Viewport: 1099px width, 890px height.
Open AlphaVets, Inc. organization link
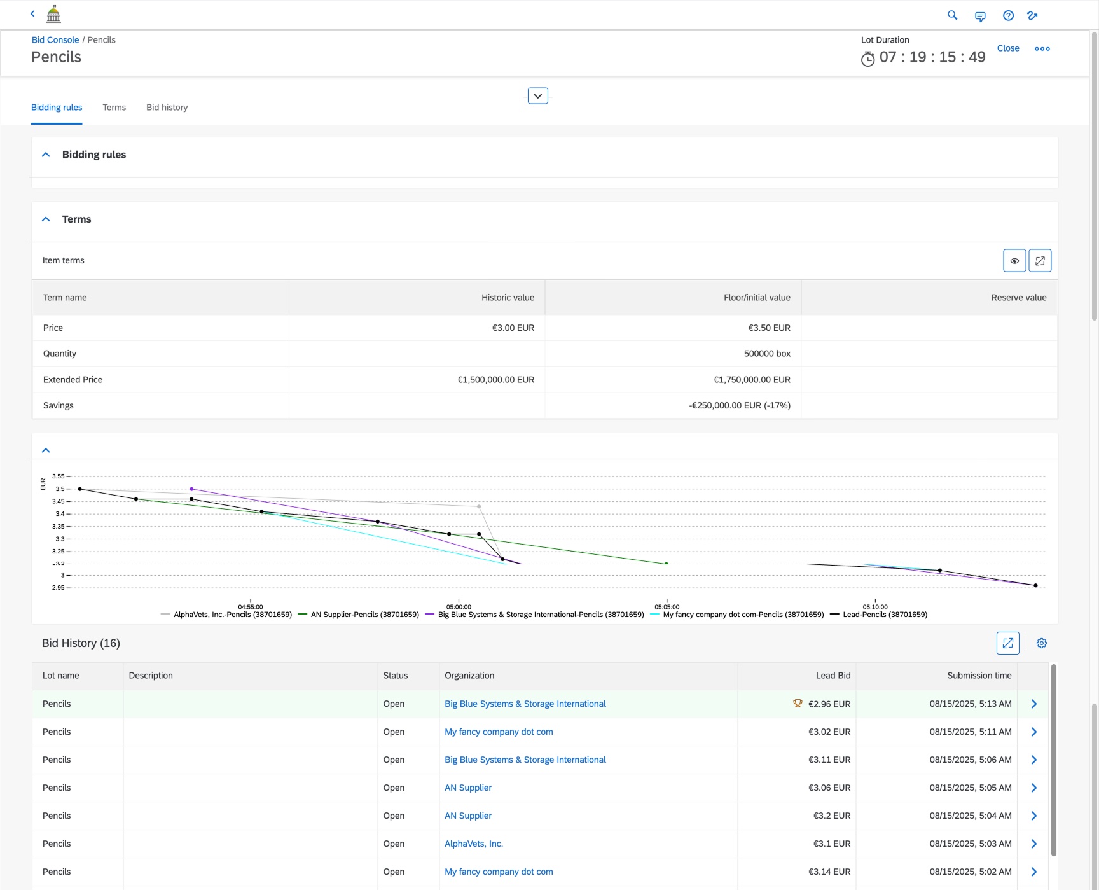[x=474, y=844]
